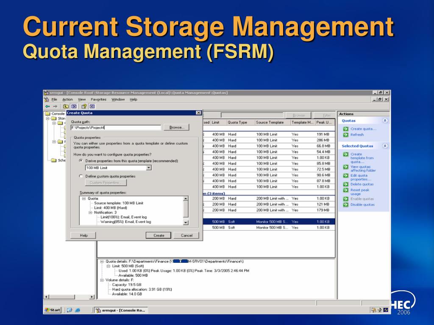Click left arrow of console tree scrollbar
Screen dimensions: 434x325
(47, 297)
